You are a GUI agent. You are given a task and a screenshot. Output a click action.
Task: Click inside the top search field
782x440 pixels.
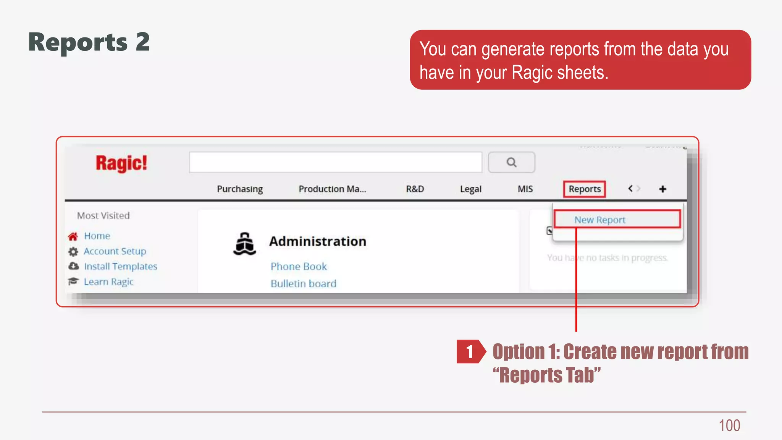tap(336, 162)
